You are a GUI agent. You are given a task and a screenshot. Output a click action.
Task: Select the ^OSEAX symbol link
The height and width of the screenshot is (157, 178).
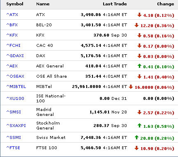tap(15, 76)
